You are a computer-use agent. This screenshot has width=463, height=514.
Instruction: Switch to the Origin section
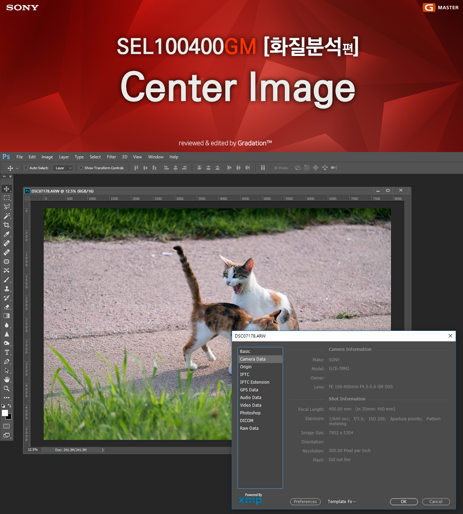260,367
